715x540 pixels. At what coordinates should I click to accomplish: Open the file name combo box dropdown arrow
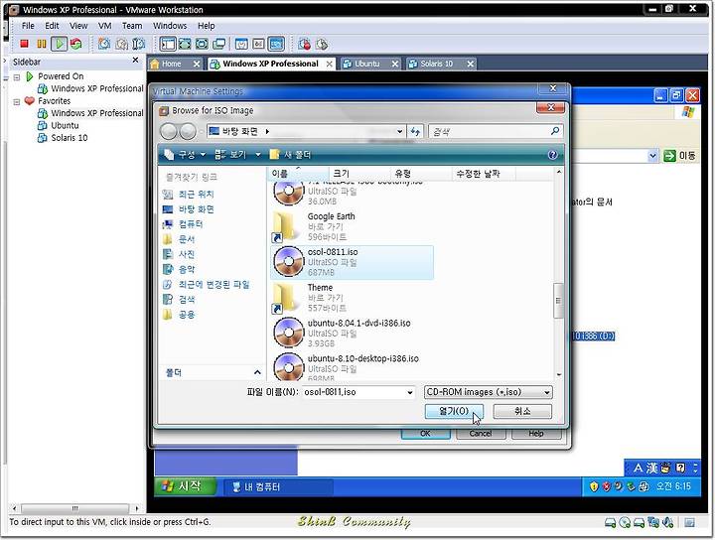tap(410, 392)
